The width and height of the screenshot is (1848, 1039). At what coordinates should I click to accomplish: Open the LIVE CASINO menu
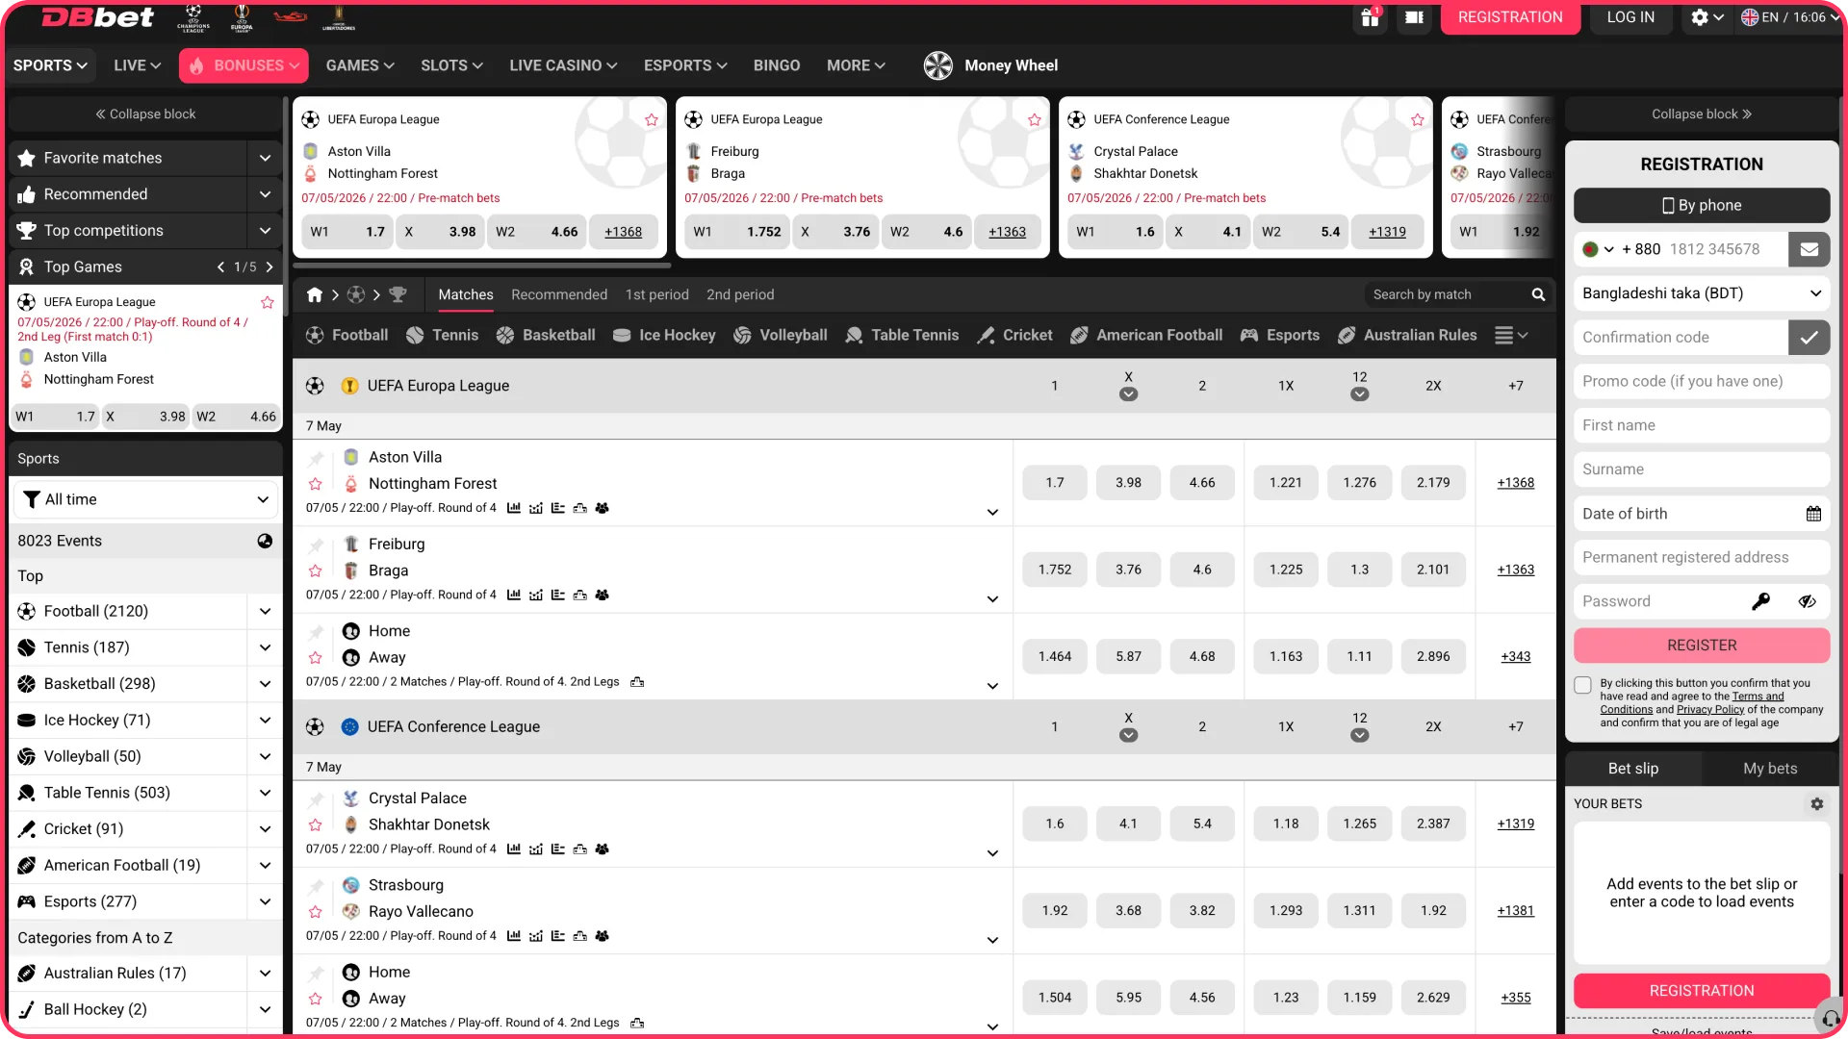(563, 65)
